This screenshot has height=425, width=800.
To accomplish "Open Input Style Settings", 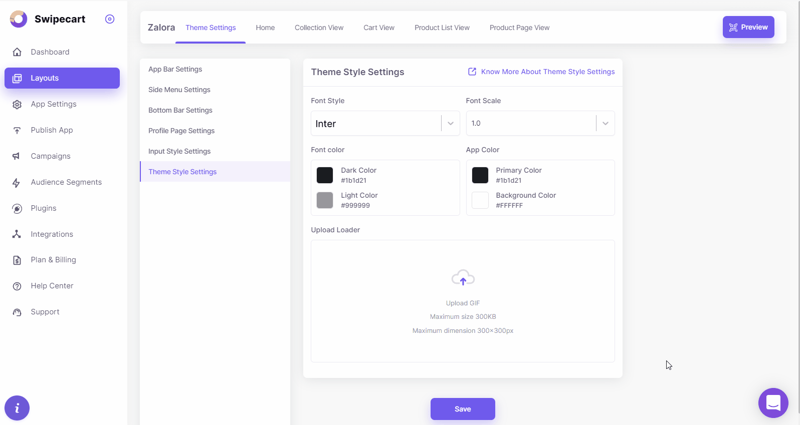I will 215,151.
